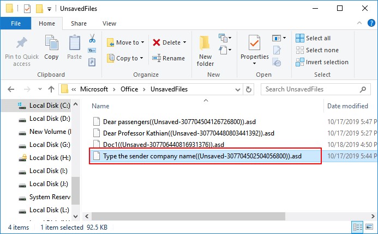Open Local Disk (G:) in sidebar
This screenshot has width=378, height=234.
[x=44, y=145]
